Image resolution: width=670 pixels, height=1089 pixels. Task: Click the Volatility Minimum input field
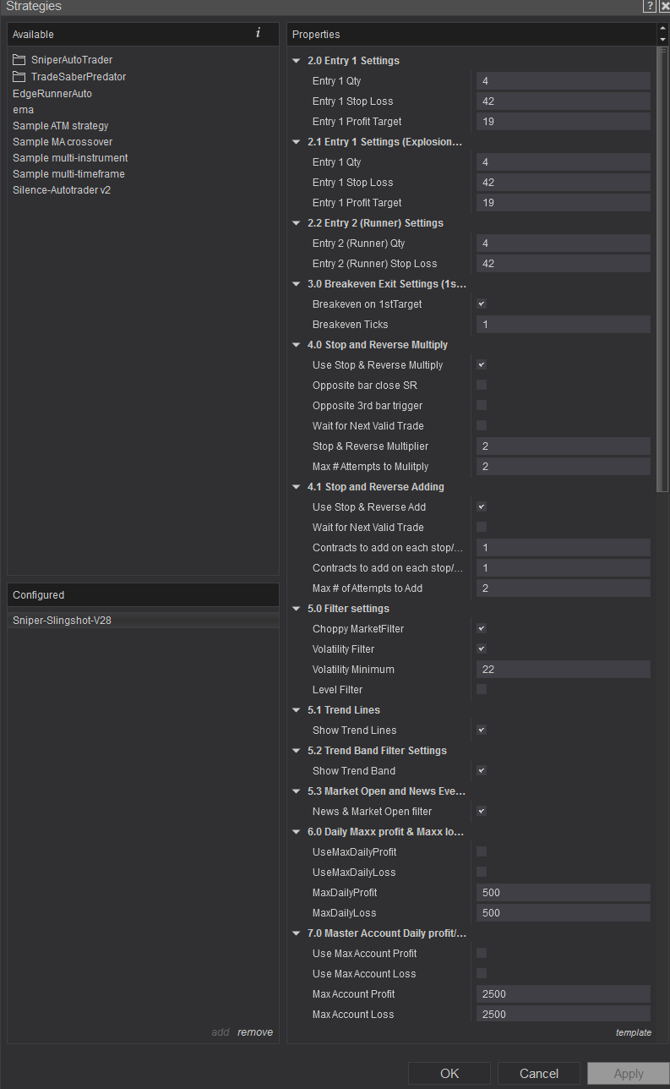[x=563, y=670]
